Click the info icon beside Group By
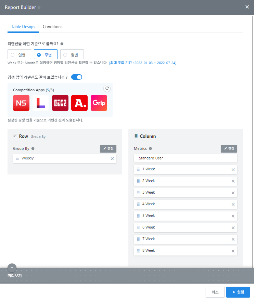The width and height of the screenshot is (254, 300). click(x=33, y=149)
